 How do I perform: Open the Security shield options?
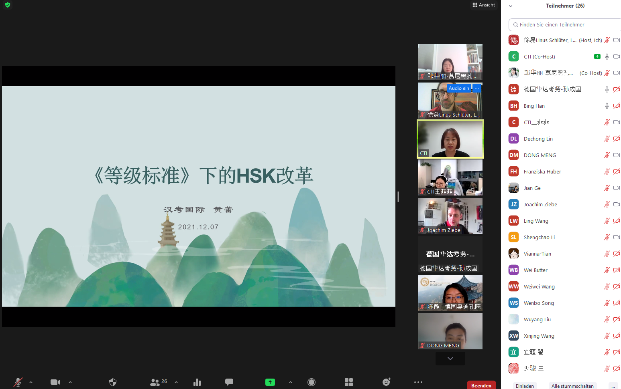pyautogui.click(x=113, y=382)
